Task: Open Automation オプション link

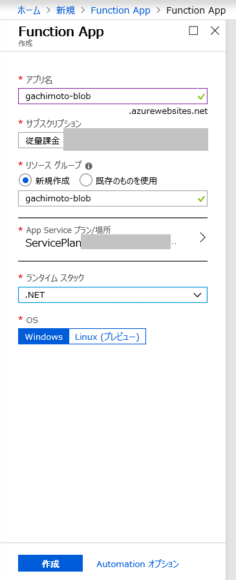Action: [x=138, y=564]
